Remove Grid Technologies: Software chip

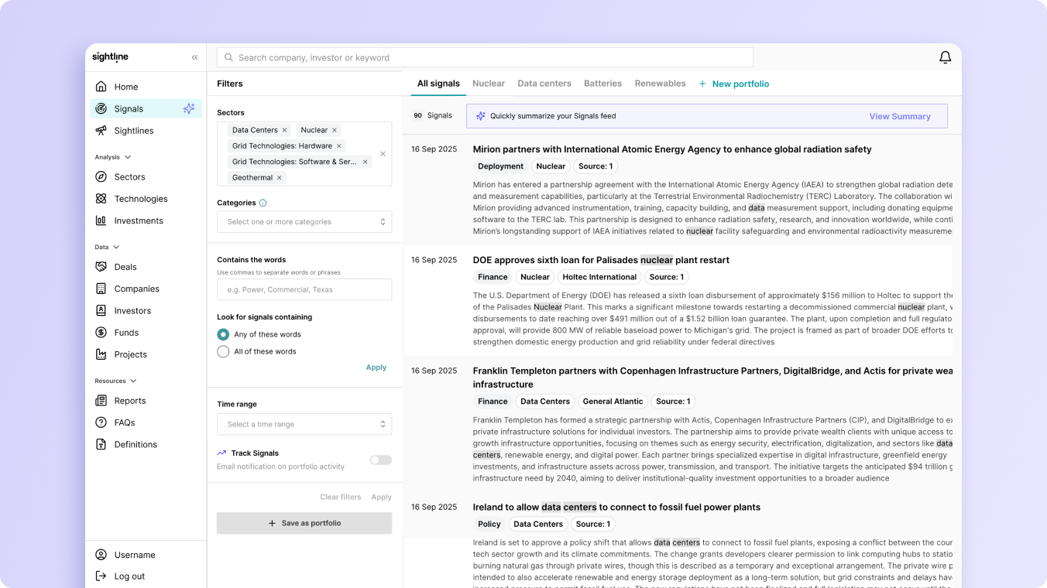pyautogui.click(x=365, y=162)
